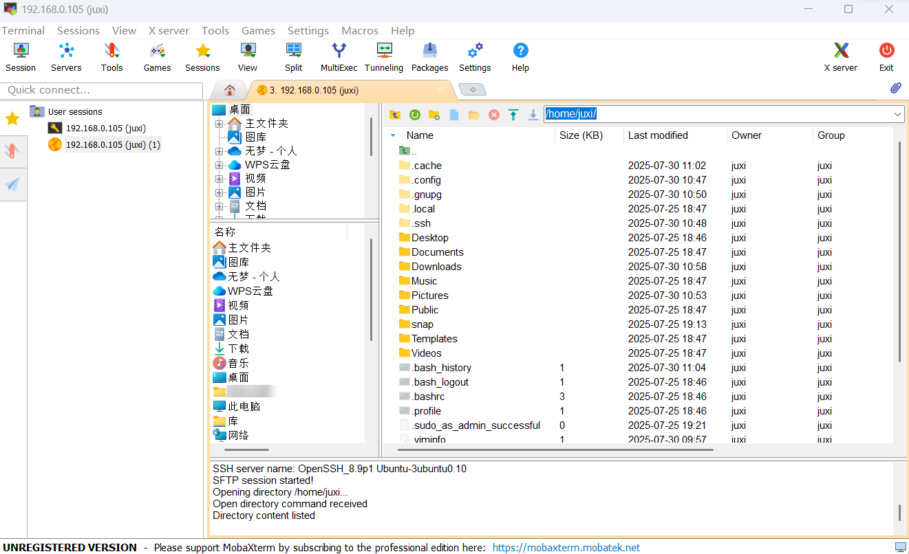Upload files to the remote server
Image resolution: width=909 pixels, height=554 pixels.
[513, 115]
